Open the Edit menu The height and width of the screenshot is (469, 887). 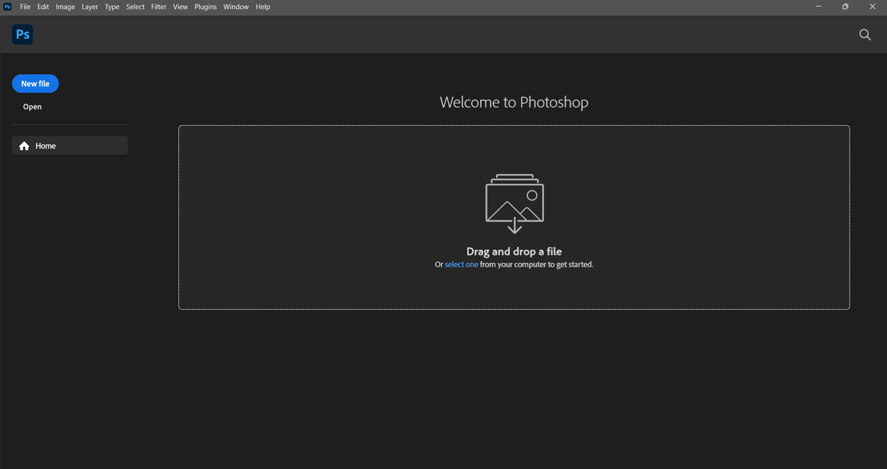(43, 7)
